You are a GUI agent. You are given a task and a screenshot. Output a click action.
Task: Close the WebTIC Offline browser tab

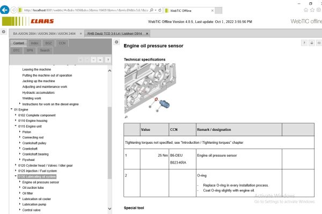pyautogui.click(x=213, y=11)
